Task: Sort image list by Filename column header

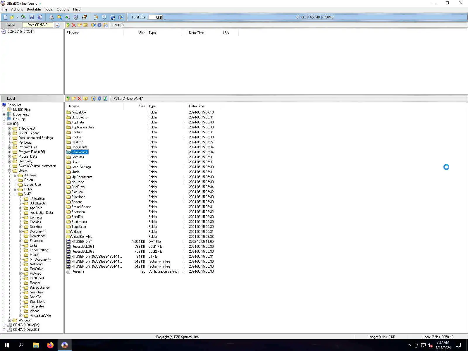Action: tap(94, 33)
